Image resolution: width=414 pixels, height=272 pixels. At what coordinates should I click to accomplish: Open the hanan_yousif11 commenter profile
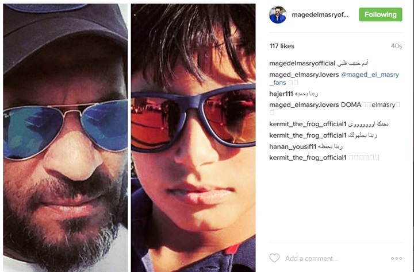(x=293, y=146)
